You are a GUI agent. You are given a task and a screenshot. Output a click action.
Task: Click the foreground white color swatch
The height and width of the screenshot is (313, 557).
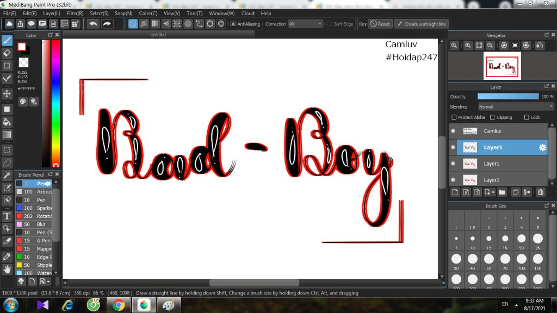tap(22, 47)
